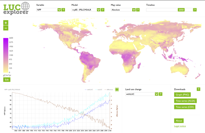The width and height of the screenshot is (205, 133).
Task: Download Time series (CSV) file
Action: click(x=184, y=107)
